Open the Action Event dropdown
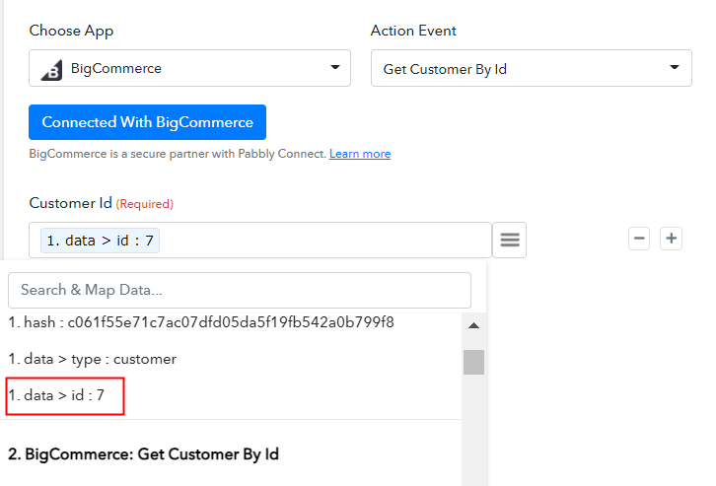 coord(531,68)
